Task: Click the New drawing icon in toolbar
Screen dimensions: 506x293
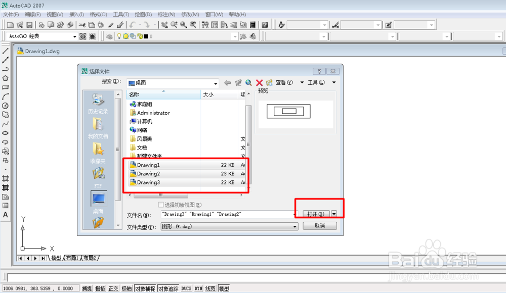Action: 10,25
